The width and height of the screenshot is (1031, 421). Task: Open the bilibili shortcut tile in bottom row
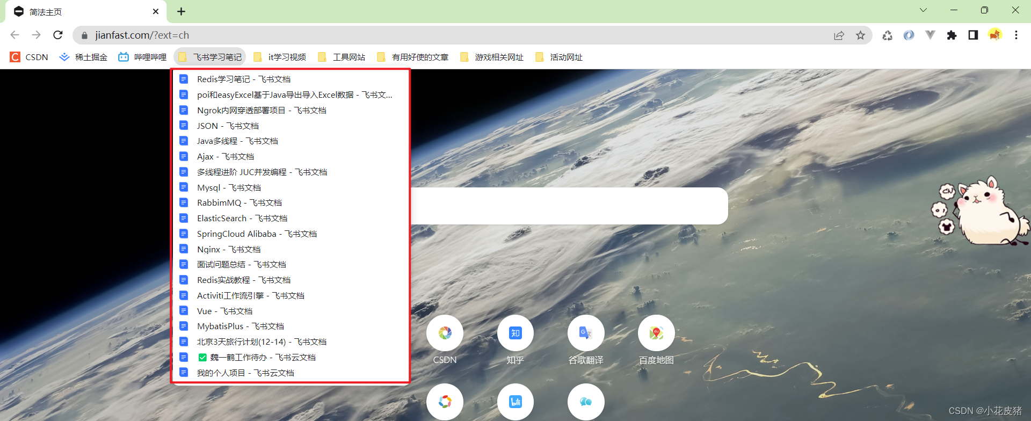pos(515,402)
